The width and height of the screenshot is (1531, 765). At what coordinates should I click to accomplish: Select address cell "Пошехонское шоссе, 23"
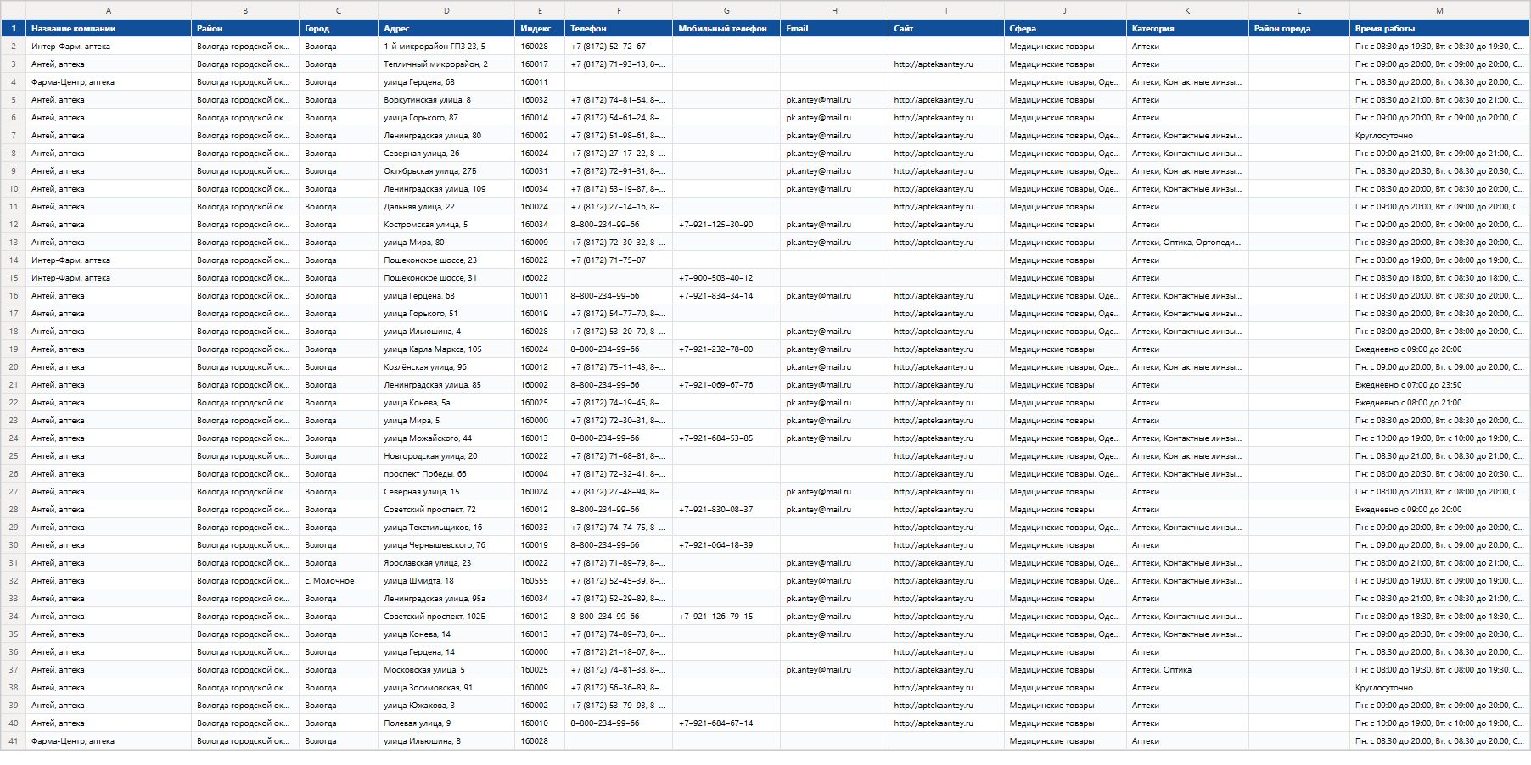coord(446,260)
